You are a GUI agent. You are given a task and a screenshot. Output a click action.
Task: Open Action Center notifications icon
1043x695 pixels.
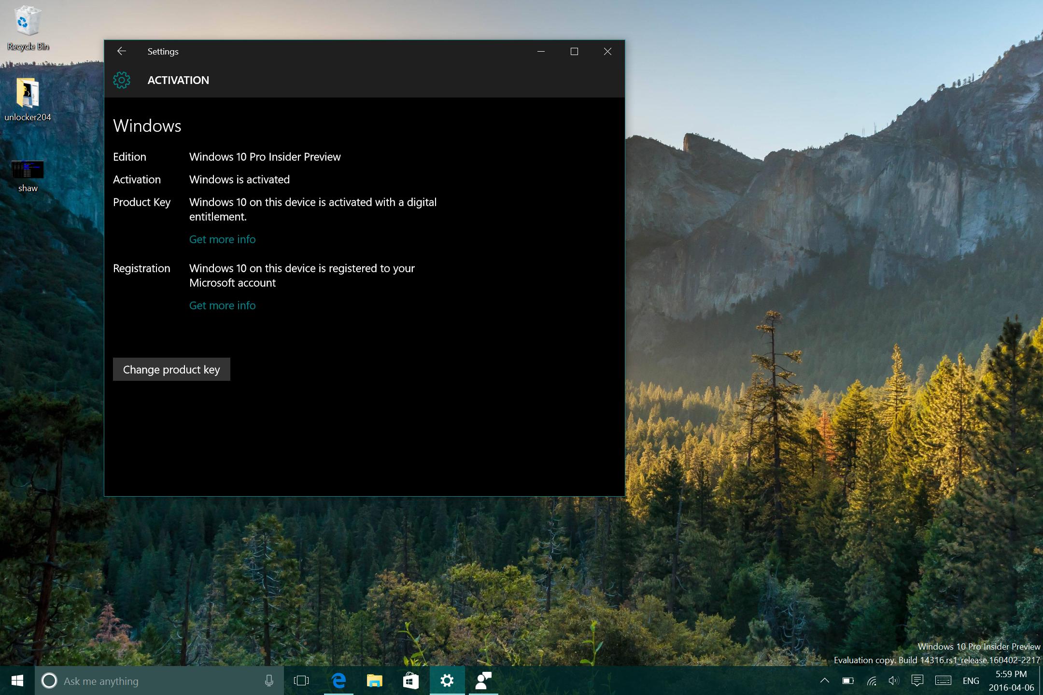tap(917, 681)
